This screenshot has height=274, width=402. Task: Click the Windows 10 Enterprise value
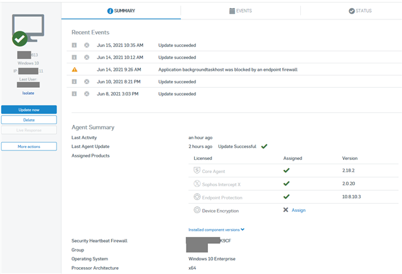[212, 259]
